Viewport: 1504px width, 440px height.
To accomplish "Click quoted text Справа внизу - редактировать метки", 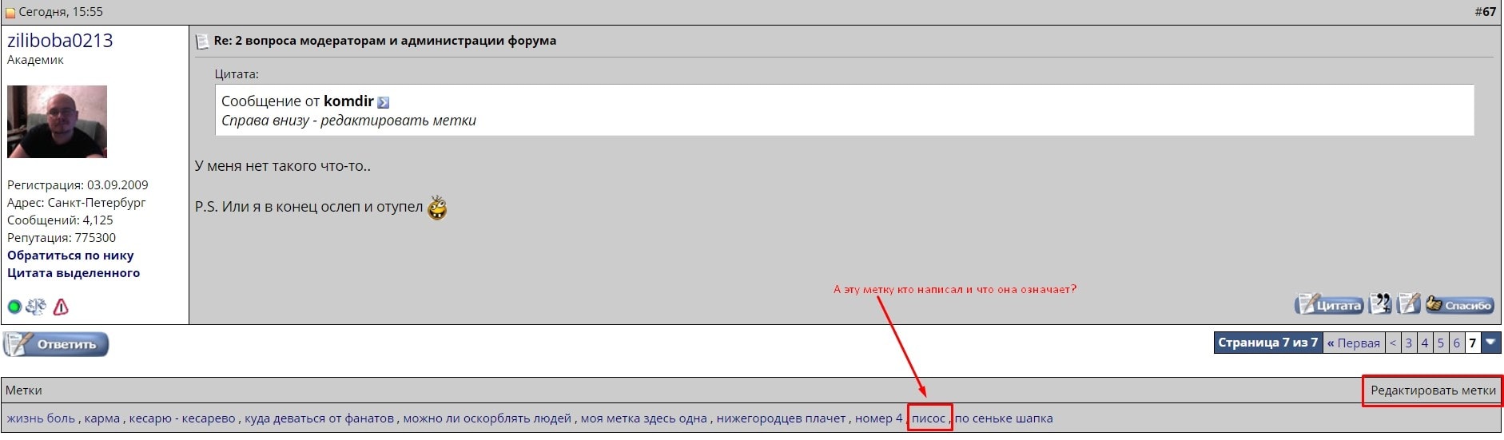I will point(348,121).
